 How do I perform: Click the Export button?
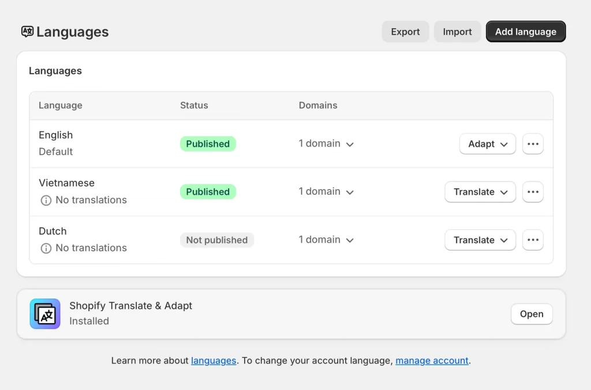(x=405, y=32)
